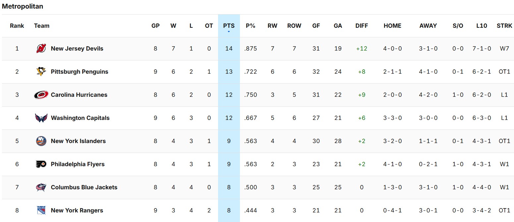Sort table by L10 column header
This screenshot has width=514, height=222.
click(x=482, y=26)
